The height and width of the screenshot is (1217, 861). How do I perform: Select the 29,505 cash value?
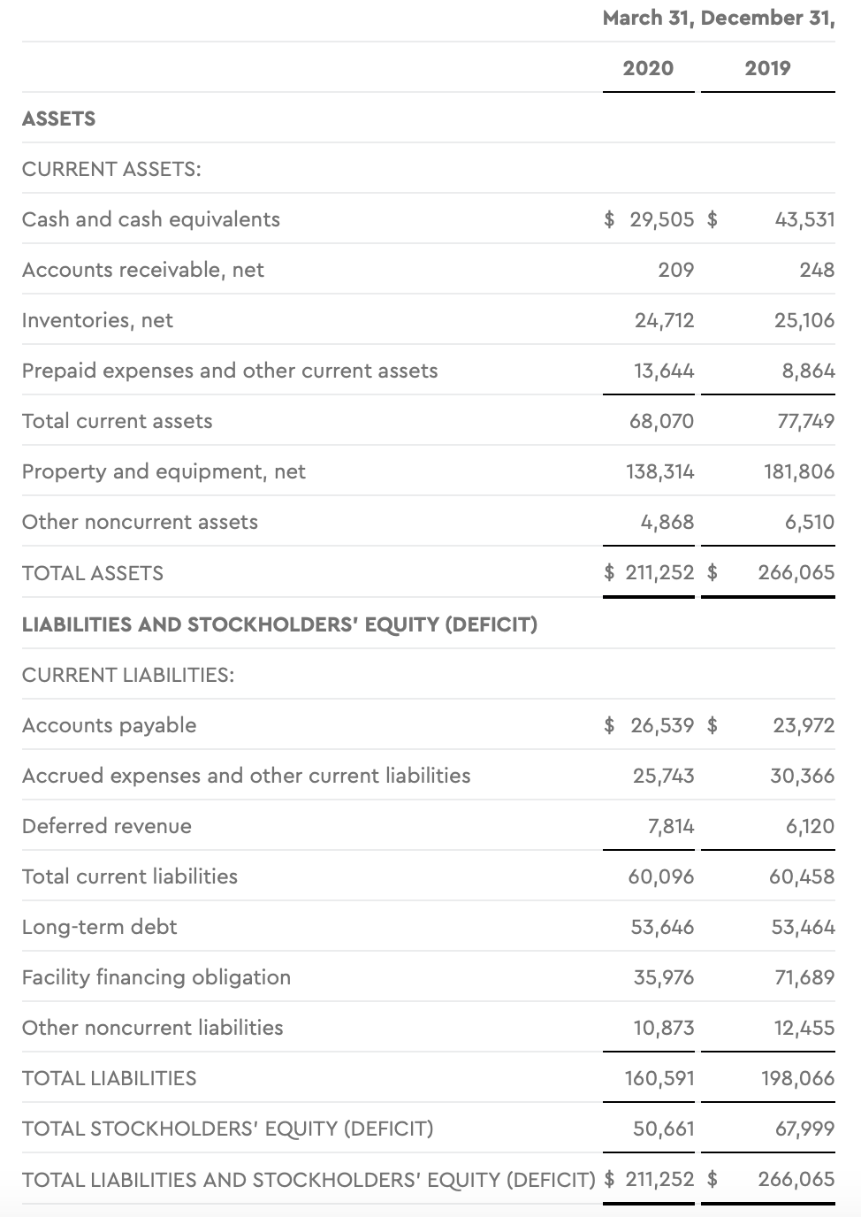(661, 219)
